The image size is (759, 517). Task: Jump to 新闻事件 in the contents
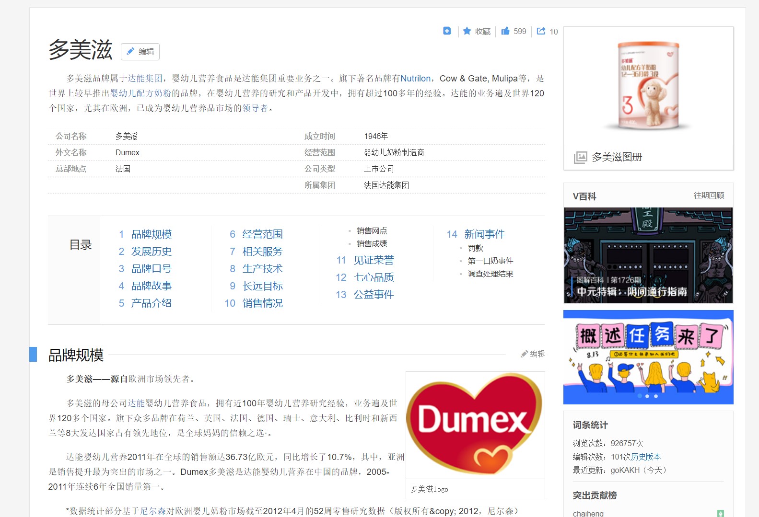pyautogui.click(x=485, y=234)
